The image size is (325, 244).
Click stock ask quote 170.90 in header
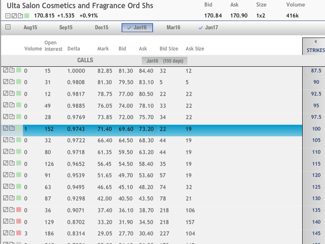point(239,16)
